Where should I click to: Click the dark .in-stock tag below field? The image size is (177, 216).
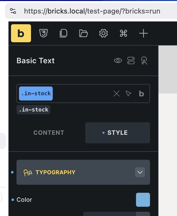pos(33,110)
